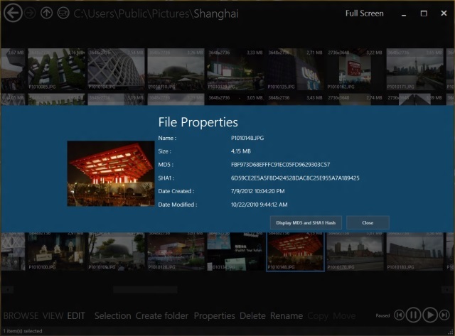Click the greyed Copy command
Screen dimensions: 455x336
pyautogui.click(x=318, y=316)
